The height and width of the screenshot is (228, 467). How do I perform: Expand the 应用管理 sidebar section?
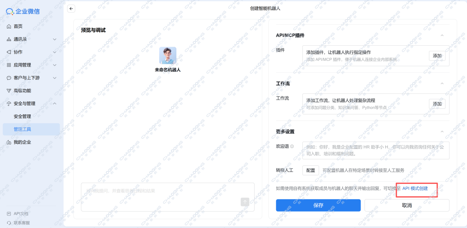tap(54, 65)
